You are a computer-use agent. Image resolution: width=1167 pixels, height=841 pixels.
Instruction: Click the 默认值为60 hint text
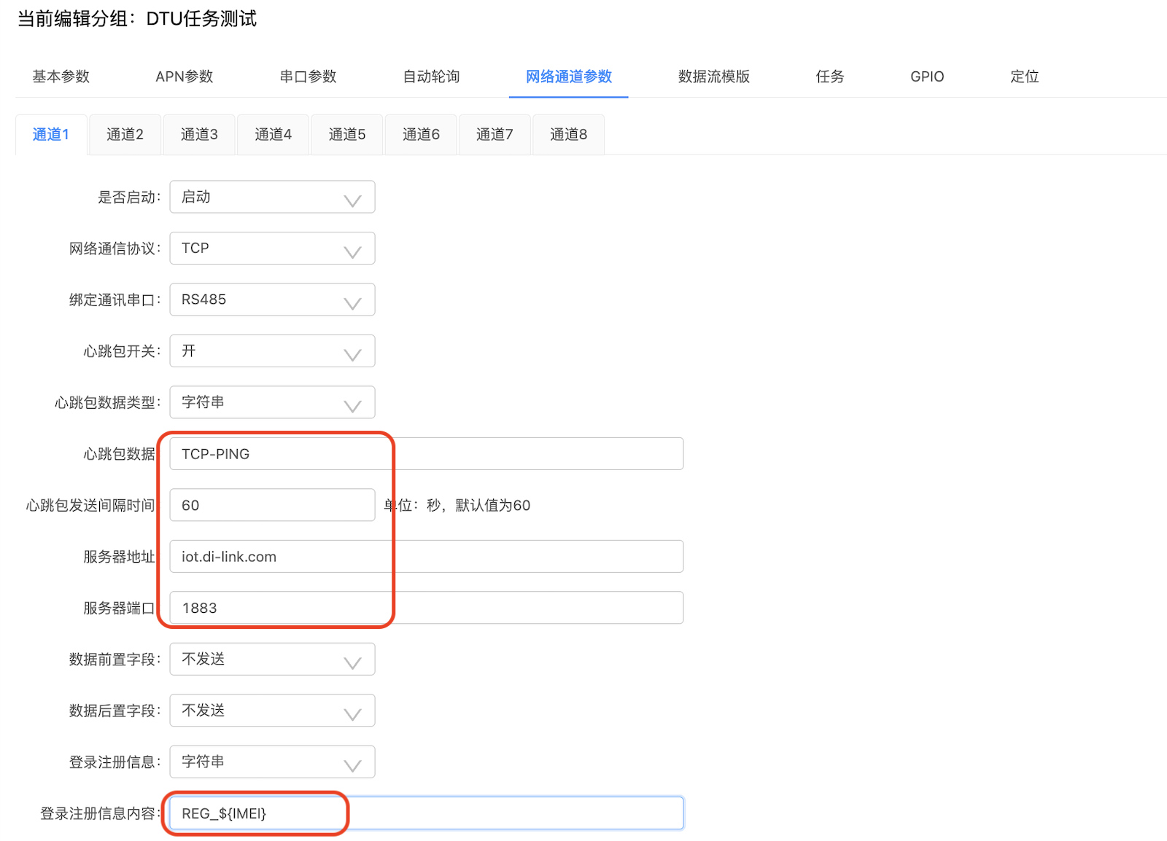[493, 505]
